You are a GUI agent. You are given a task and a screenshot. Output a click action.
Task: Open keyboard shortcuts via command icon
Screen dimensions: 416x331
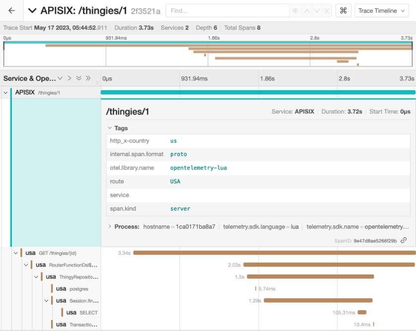pos(343,10)
